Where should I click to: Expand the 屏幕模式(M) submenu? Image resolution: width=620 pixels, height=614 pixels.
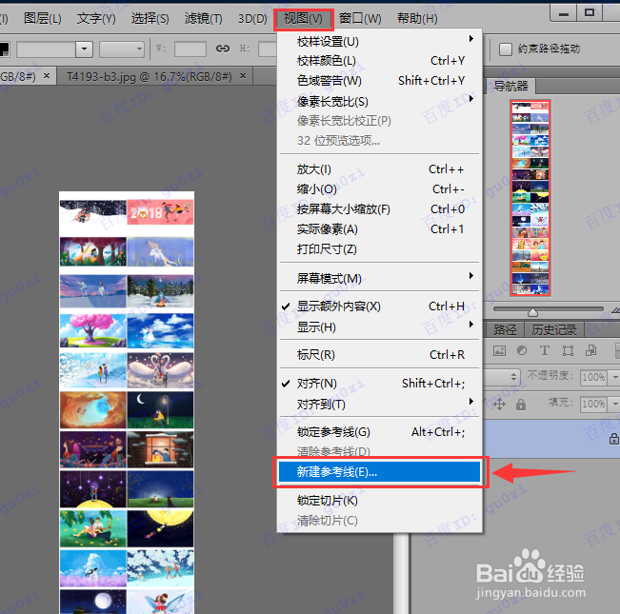point(380,278)
